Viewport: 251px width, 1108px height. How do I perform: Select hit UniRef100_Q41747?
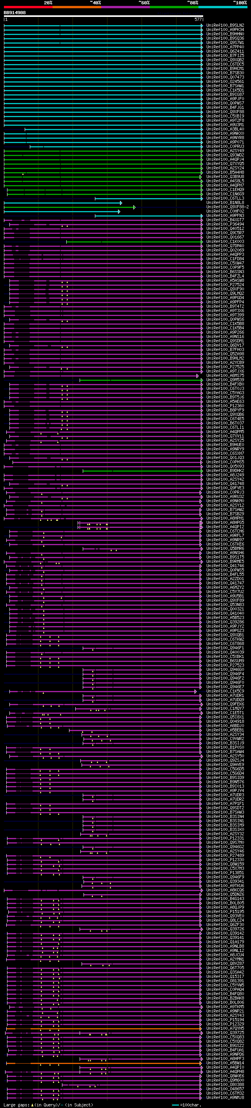[x=225, y=583]
